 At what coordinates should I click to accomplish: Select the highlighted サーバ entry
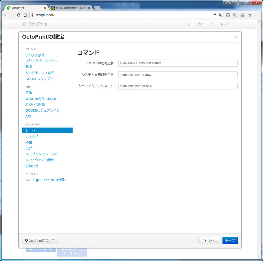pos(47,130)
